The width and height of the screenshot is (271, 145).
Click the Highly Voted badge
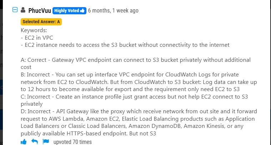click(x=69, y=11)
